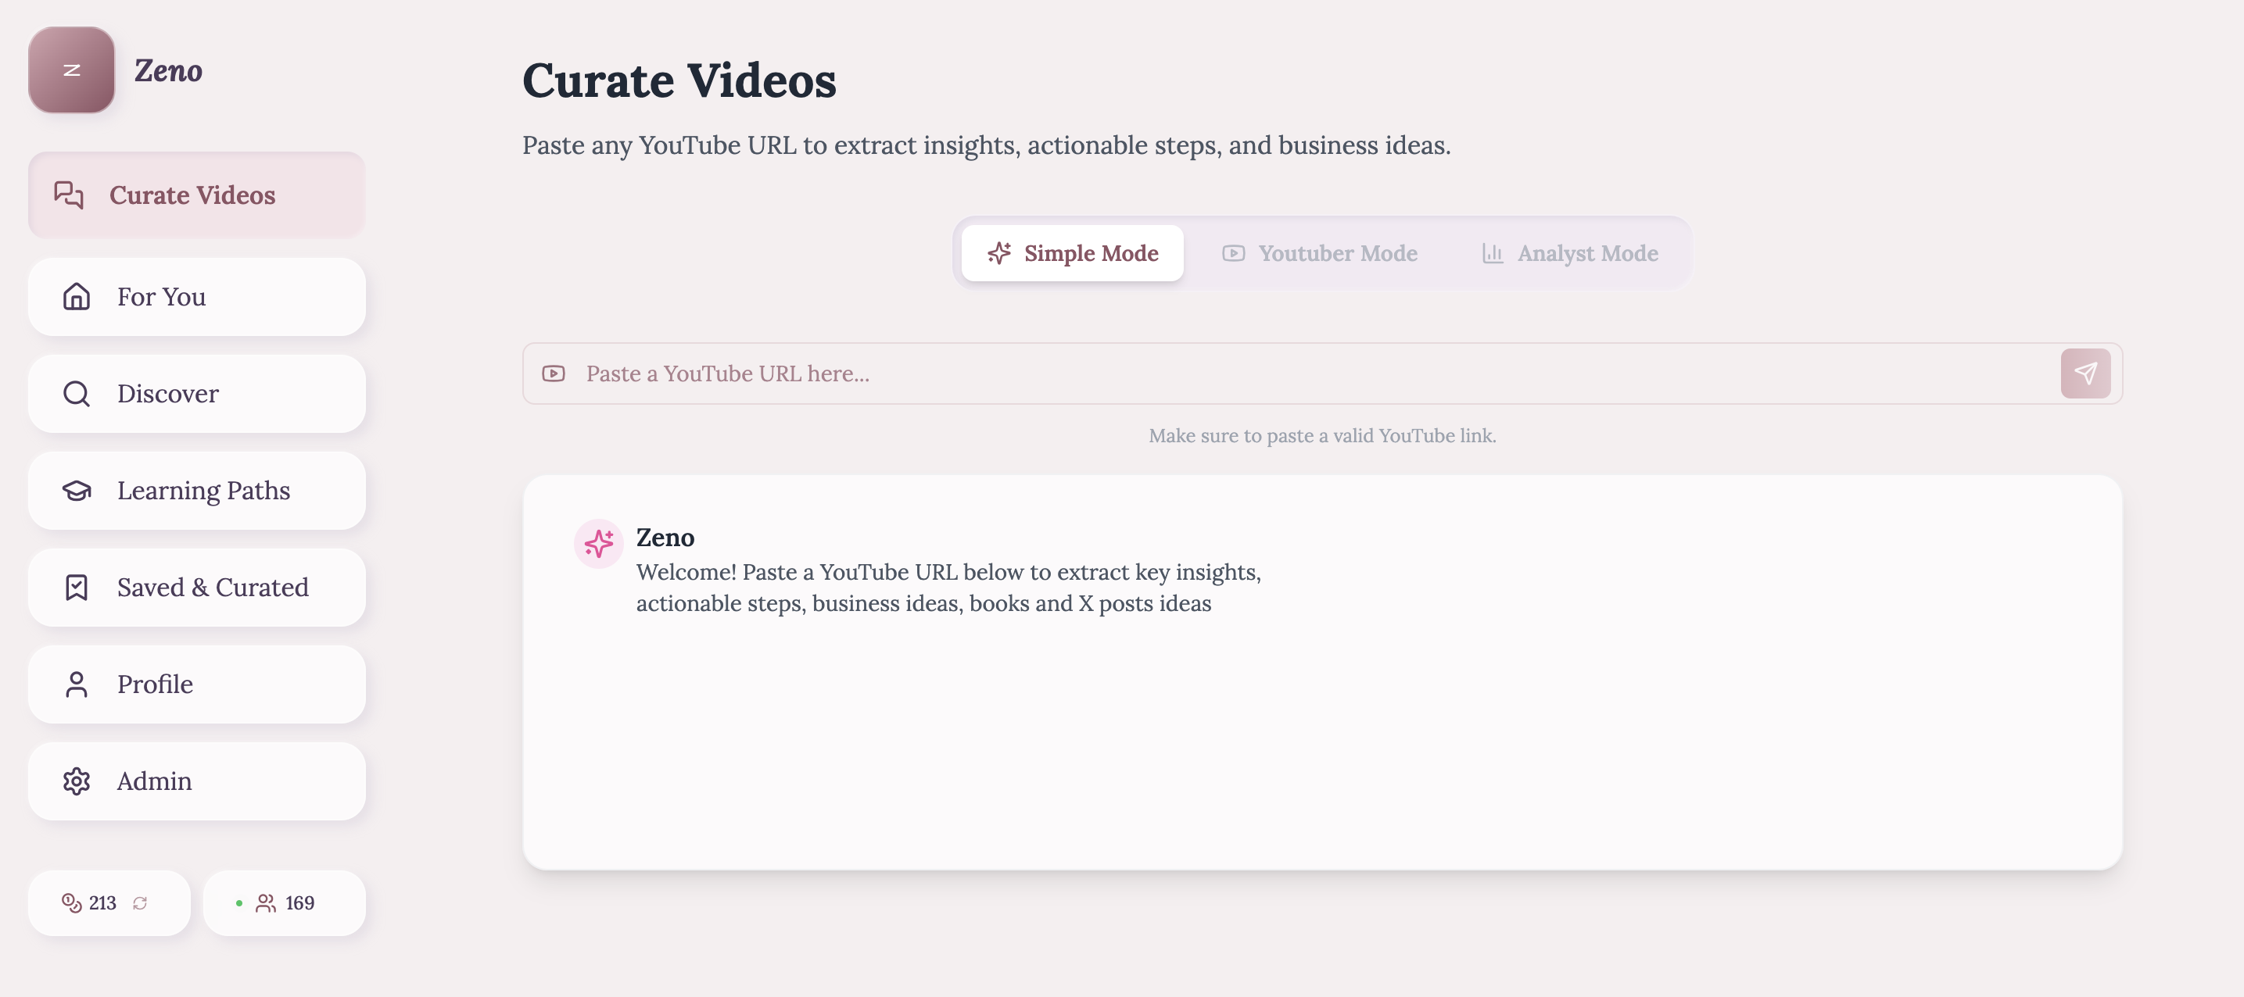The width and height of the screenshot is (2244, 997).
Task: Click the Zeno brand name text
Action: [168, 70]
